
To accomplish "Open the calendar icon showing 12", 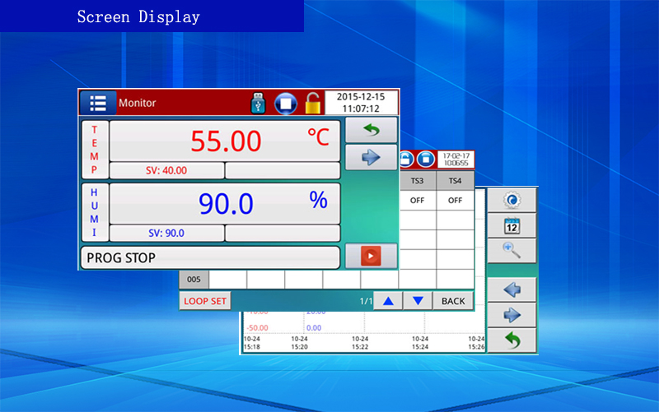I will click(x=512, y=225).
